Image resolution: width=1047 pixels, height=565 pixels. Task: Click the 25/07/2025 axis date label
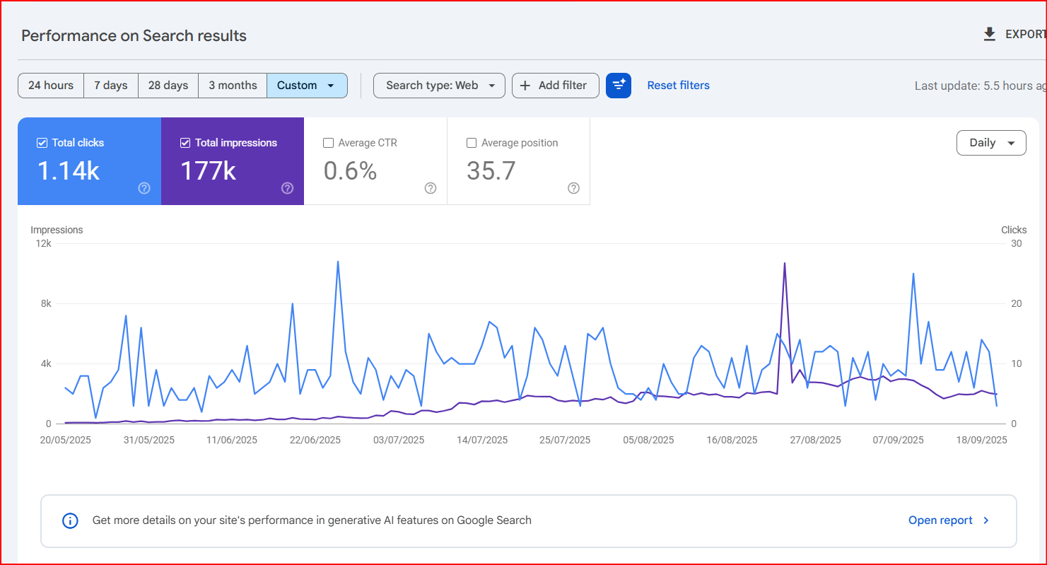565,440
